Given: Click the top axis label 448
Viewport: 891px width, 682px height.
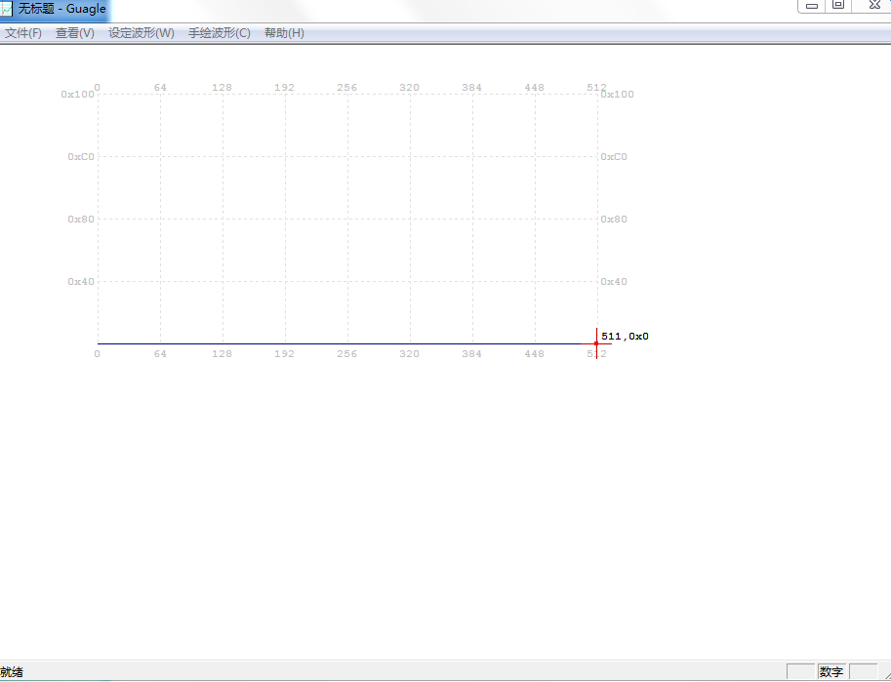Looking at the screenshot, I should pos(534,88).
